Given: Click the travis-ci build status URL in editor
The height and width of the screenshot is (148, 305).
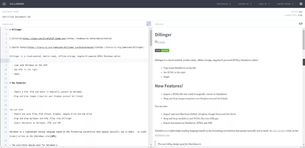Looking at the screenshot, I should click(x=61, y=47).
